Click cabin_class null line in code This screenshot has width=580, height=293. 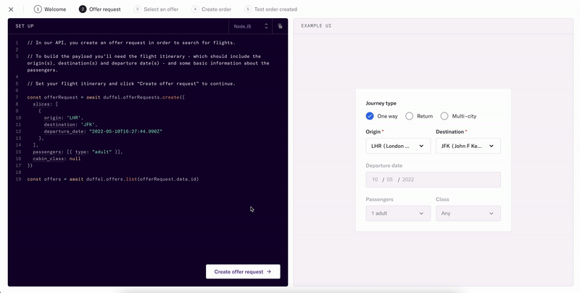(57, 159)
